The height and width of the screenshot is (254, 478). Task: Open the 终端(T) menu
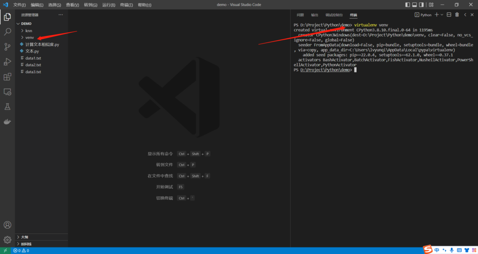127,5
